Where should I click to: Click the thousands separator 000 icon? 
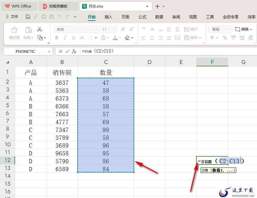233,38
